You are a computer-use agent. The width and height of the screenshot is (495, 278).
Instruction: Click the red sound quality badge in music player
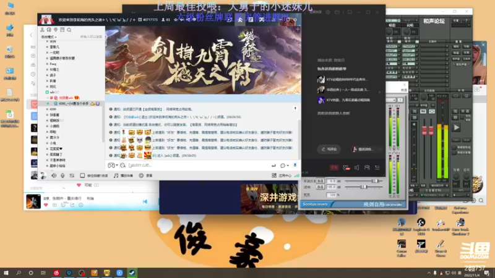click(334, 167)
